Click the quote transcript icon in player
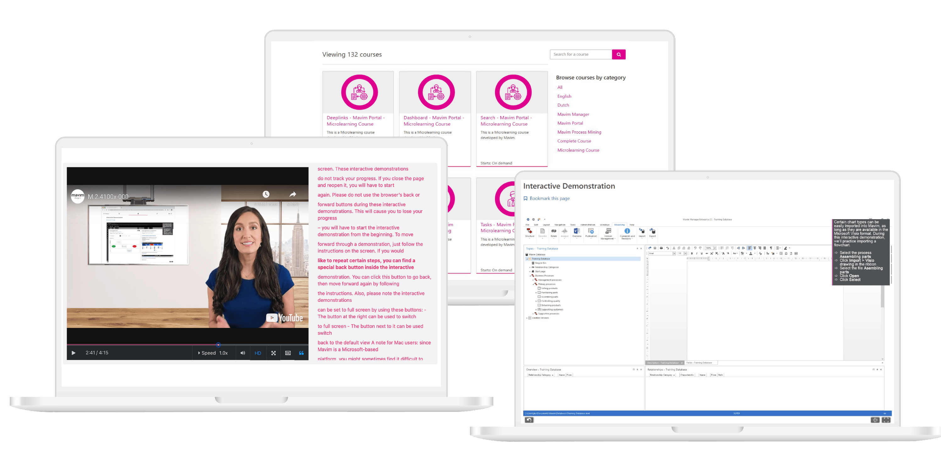 (301, 353)
